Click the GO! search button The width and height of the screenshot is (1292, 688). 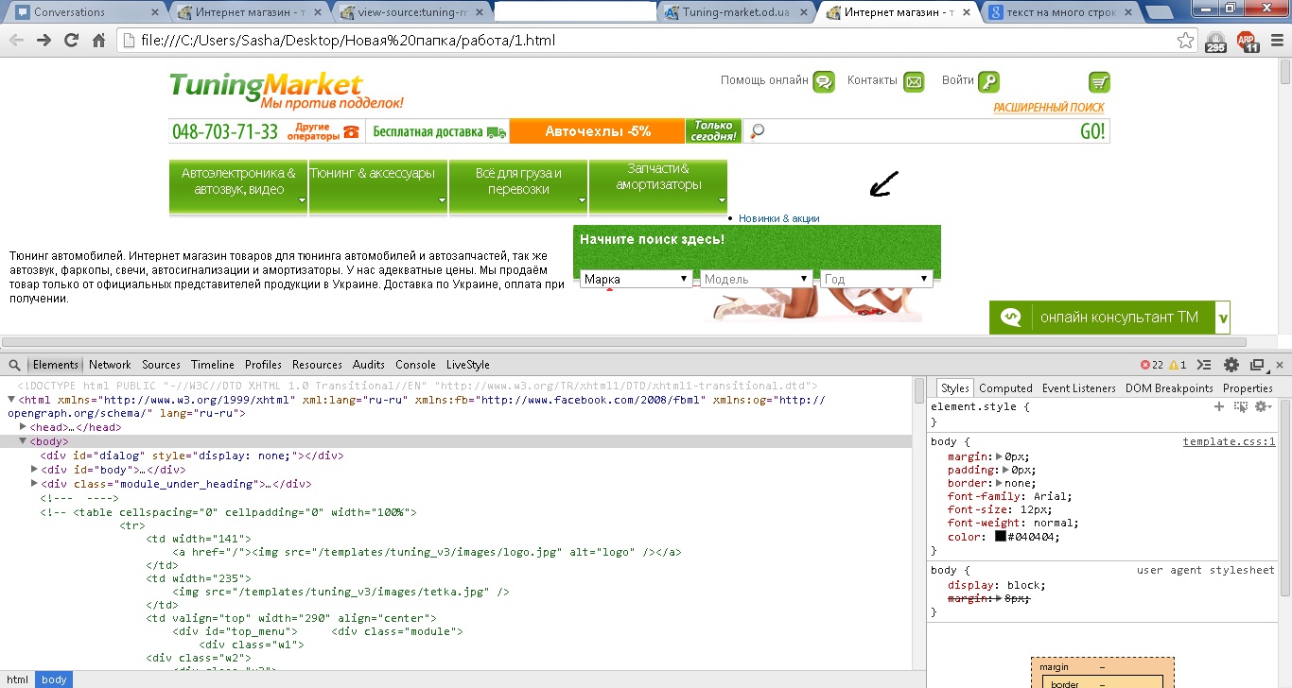point(1092,131)
